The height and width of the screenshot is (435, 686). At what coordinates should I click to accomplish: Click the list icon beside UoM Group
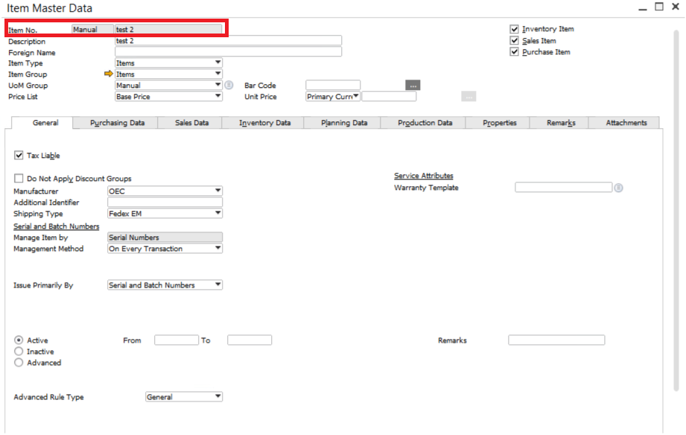click(229, 85)
